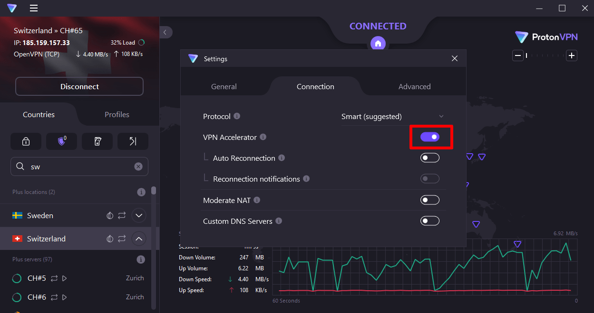Image resolution: width=594 pixels, height=313 pixels.
Task: Click the home profile icon below CONNECTED
Action: pos(378,43)
